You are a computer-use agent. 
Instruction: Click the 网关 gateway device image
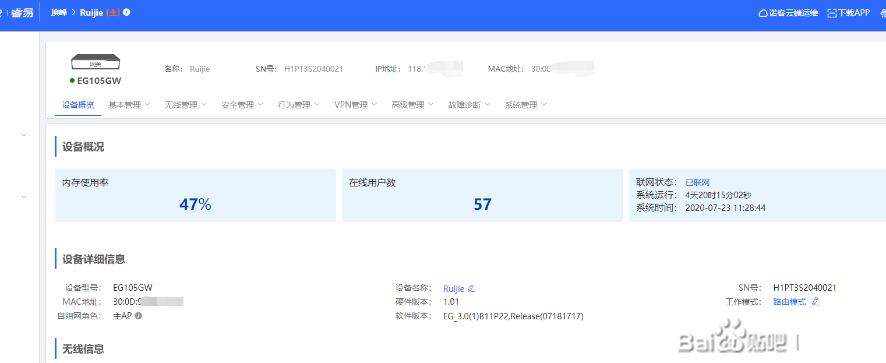96,62
